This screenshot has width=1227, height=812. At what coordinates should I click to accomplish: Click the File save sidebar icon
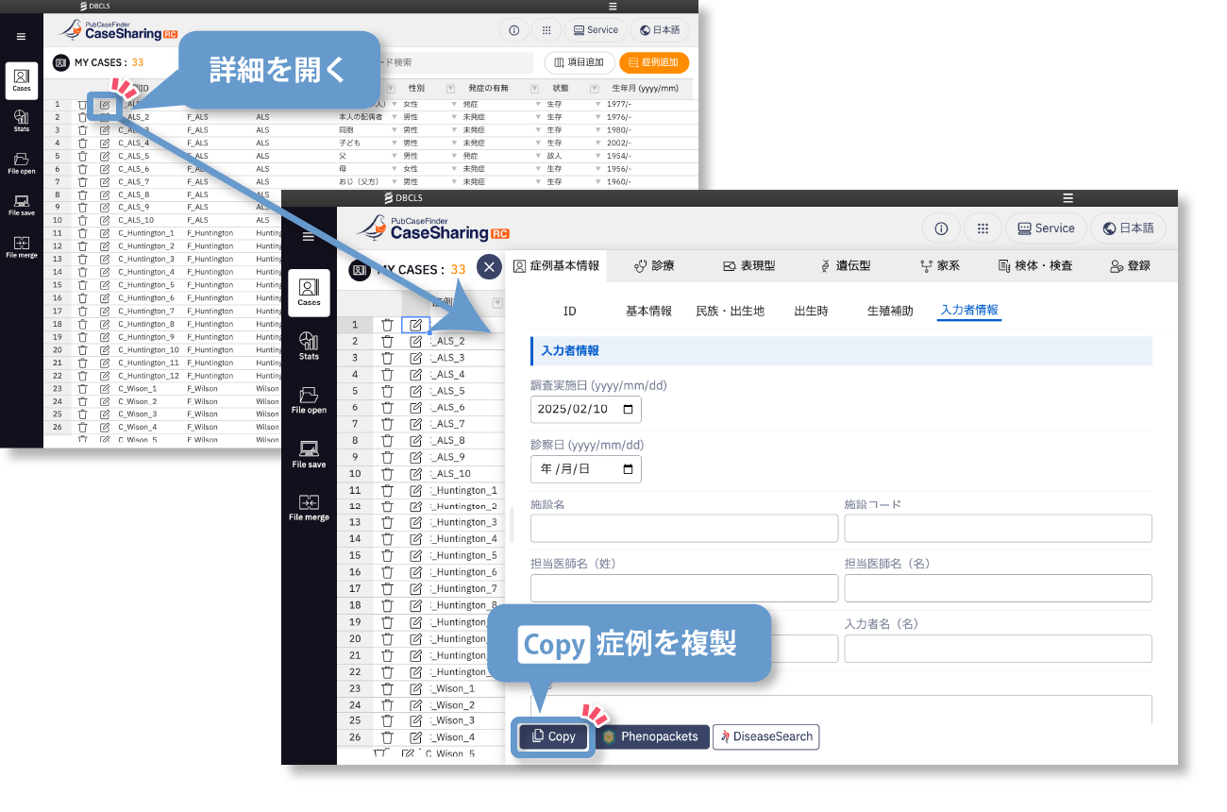click(x=309, y=453)
